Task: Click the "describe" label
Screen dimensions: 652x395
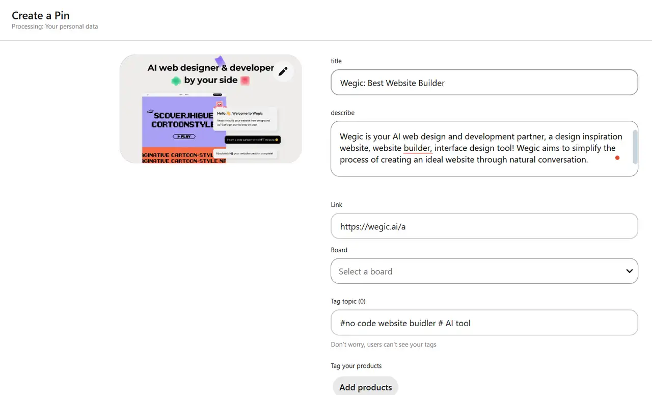Action: point(343,113)
